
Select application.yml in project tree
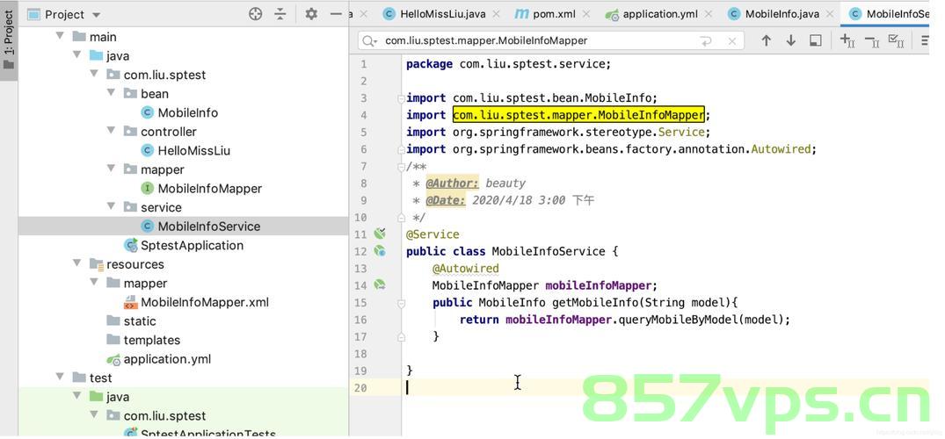point(167,359)
